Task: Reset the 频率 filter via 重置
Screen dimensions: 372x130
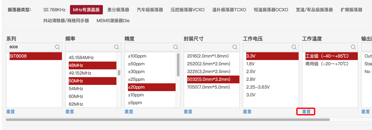Action: click(69, 112)
